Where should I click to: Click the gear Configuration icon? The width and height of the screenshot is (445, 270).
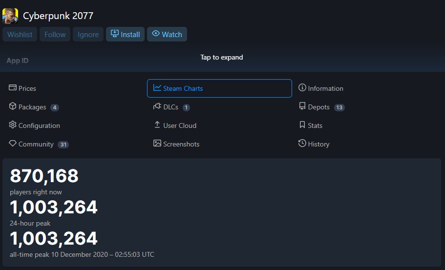tap(13, 125)
